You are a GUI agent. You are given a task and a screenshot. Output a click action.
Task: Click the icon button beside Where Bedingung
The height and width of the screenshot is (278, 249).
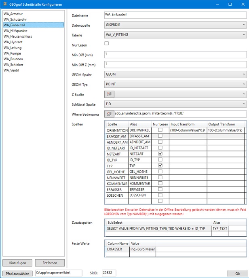(x=109, y=114)
